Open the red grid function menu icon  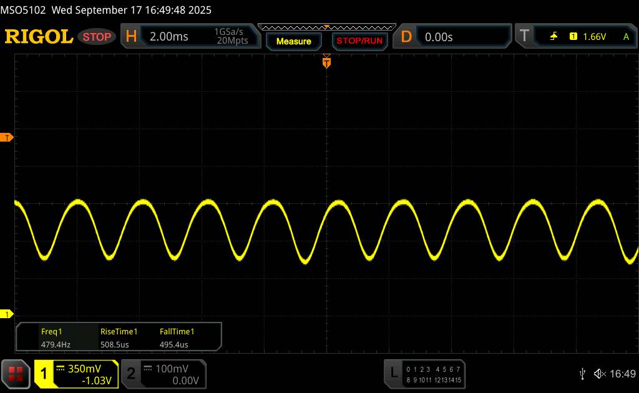click(x=16, y=374)
